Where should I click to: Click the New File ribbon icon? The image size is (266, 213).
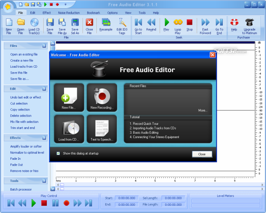pyautogui.click(x=9, y=26)
